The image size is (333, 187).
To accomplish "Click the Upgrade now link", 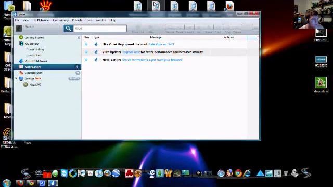I will (x=131, y=52).
